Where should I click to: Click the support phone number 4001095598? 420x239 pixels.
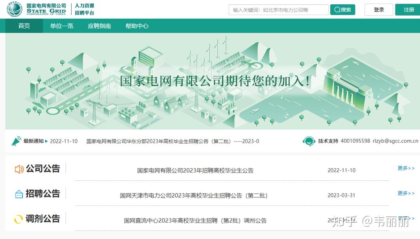coord(355,141)
